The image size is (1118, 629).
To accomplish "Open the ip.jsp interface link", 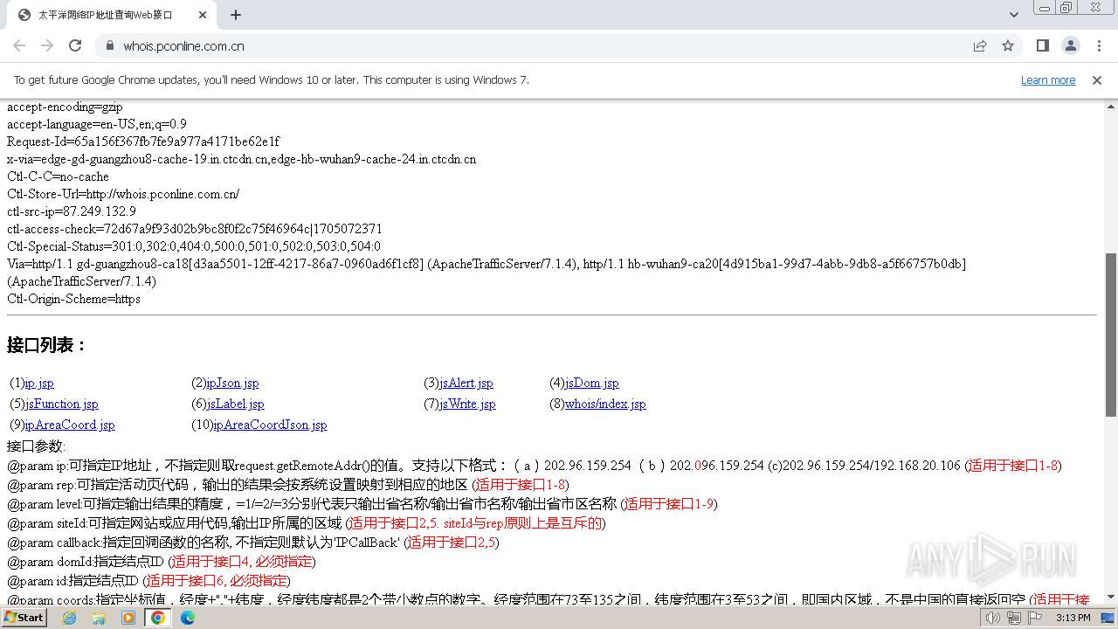I will 39,384.
